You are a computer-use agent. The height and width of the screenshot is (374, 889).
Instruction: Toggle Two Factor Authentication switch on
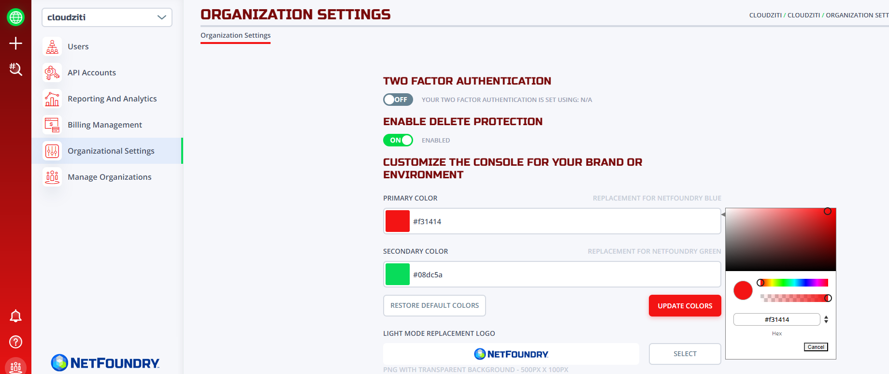coord(398,100)
